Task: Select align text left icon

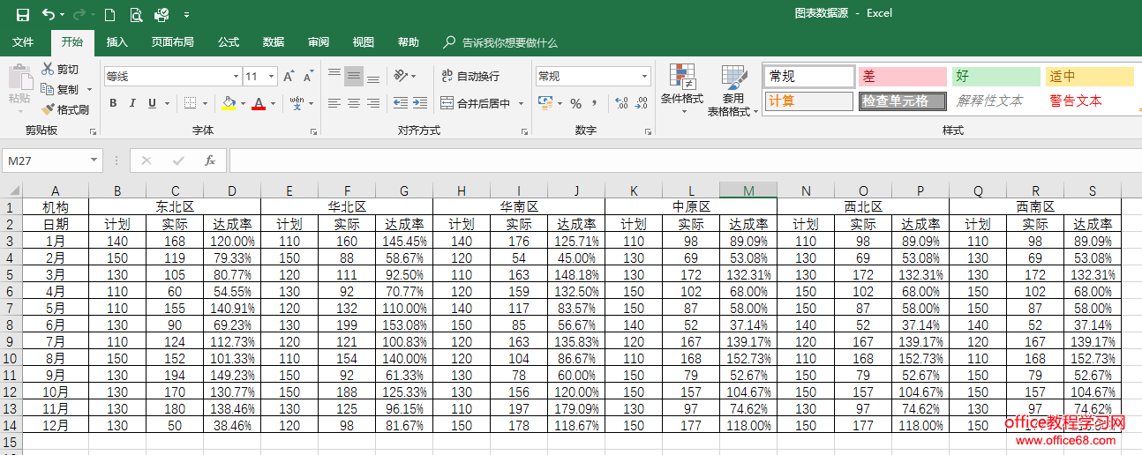Action: click(x=334, y=103)
